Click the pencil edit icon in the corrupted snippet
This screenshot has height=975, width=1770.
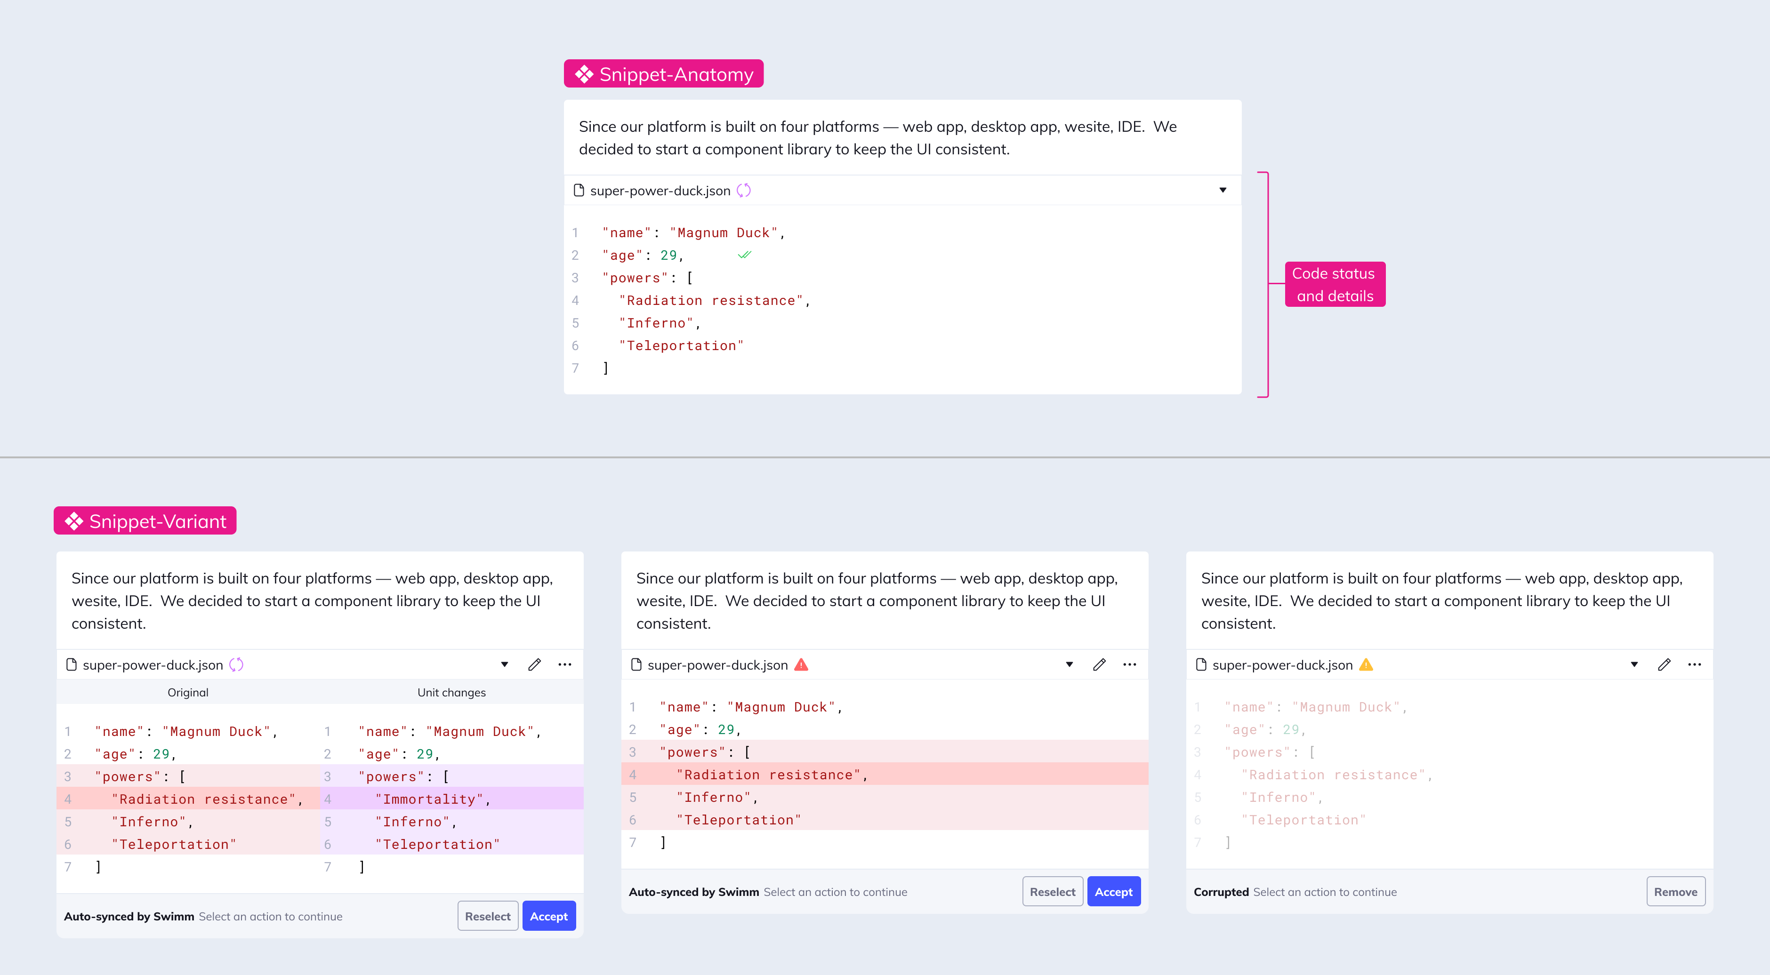[x=1664, y=664]
